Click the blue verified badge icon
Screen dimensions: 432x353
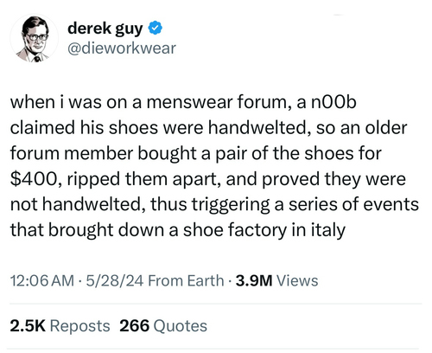[156, 28]
